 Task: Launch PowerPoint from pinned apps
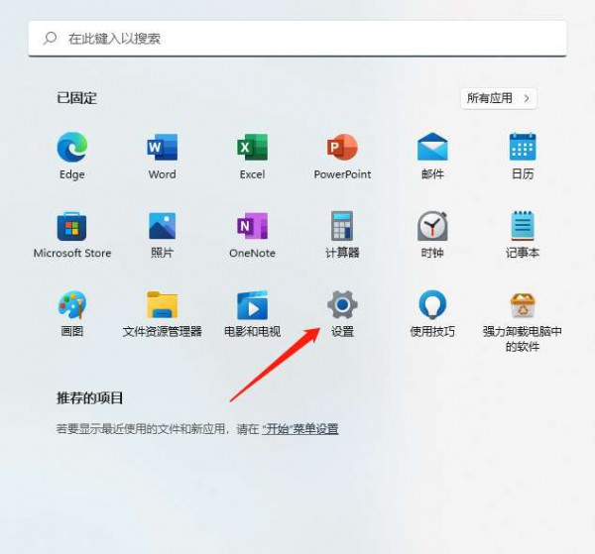342,147
